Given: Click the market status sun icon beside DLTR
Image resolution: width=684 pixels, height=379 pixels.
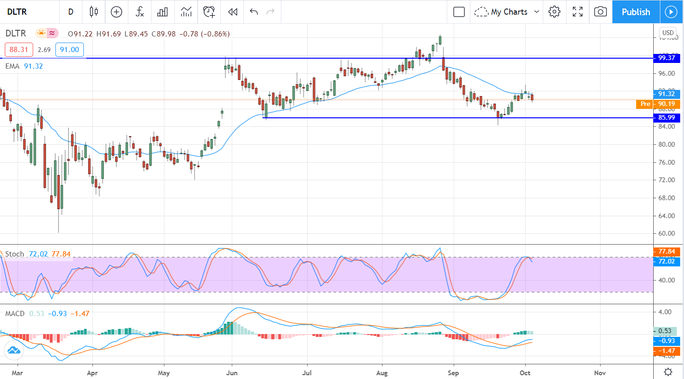Looking at the screenshot, I should (42, 33).
